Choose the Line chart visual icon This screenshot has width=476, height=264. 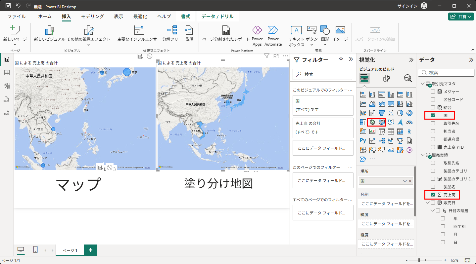363,104
